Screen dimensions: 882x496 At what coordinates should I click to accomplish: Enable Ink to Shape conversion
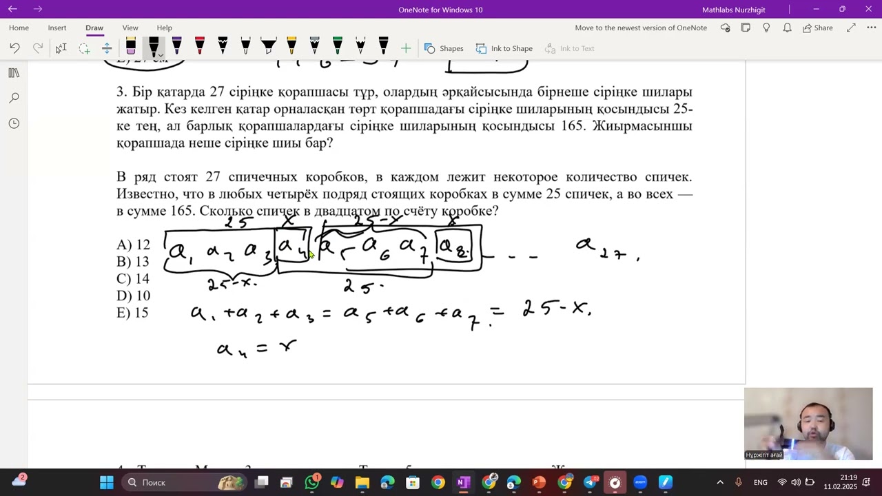(504, 48)
